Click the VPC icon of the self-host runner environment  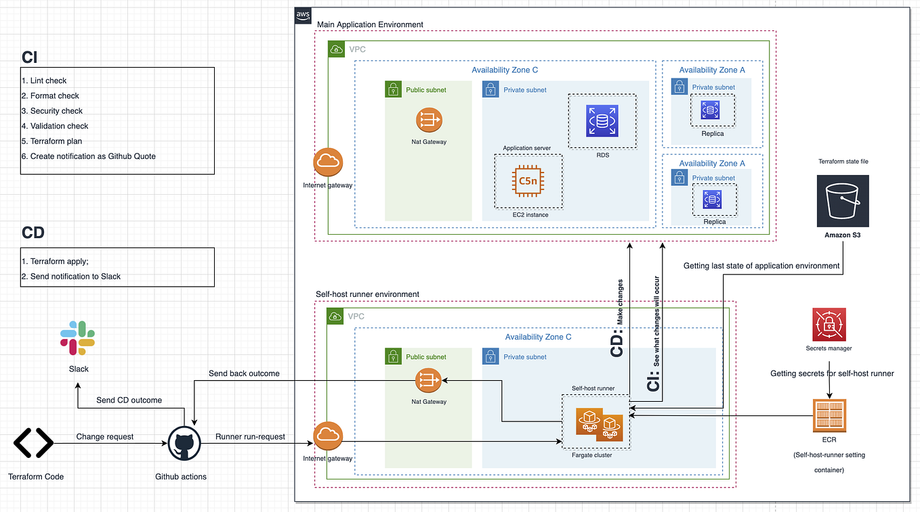point(335,316)
